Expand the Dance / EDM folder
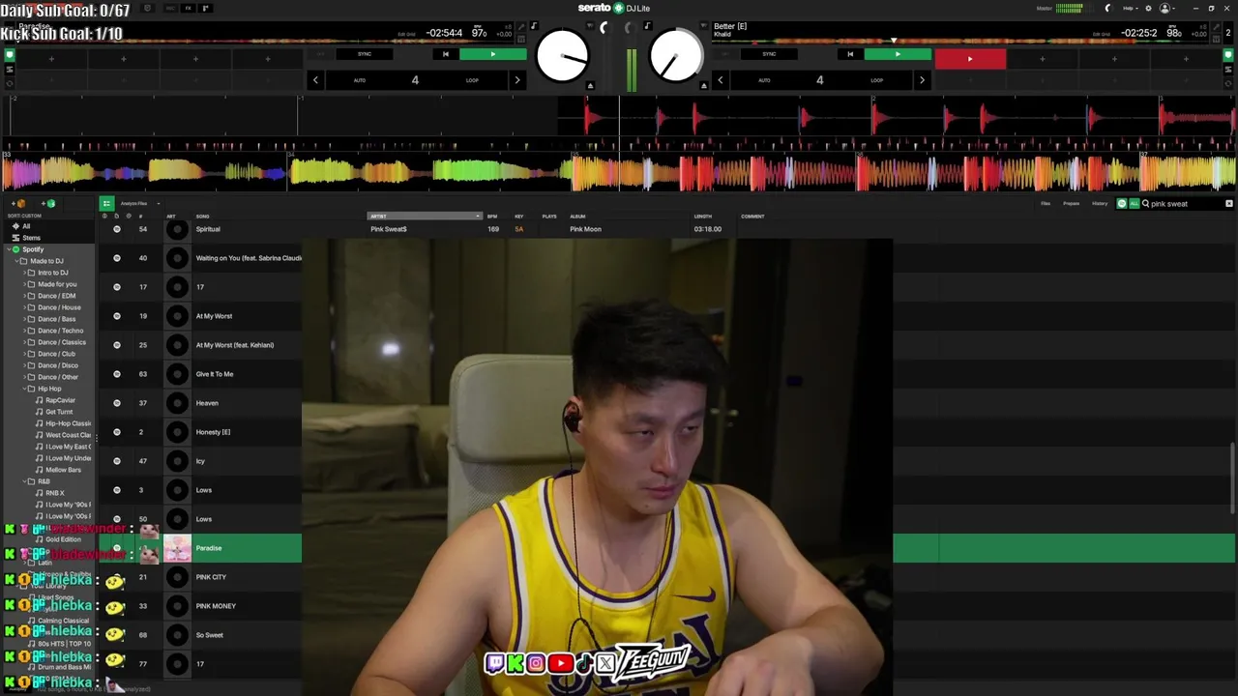The image size is (1238, 696). pyautogui.click(x=25, y=296)
